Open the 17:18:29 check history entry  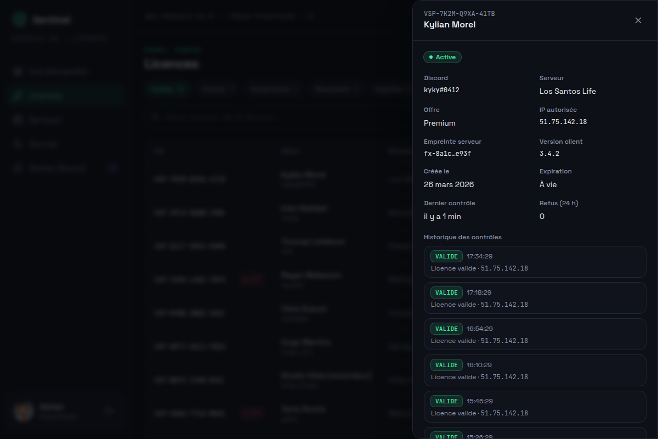[x=535, y=298]
